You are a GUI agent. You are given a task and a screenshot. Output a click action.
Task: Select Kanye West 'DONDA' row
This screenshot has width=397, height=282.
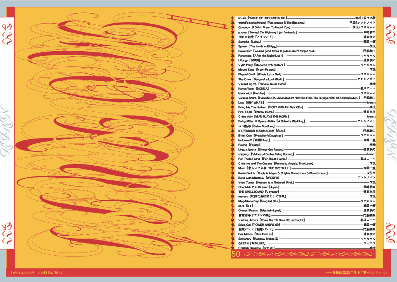pyautogui.click(x=303, y=88)
